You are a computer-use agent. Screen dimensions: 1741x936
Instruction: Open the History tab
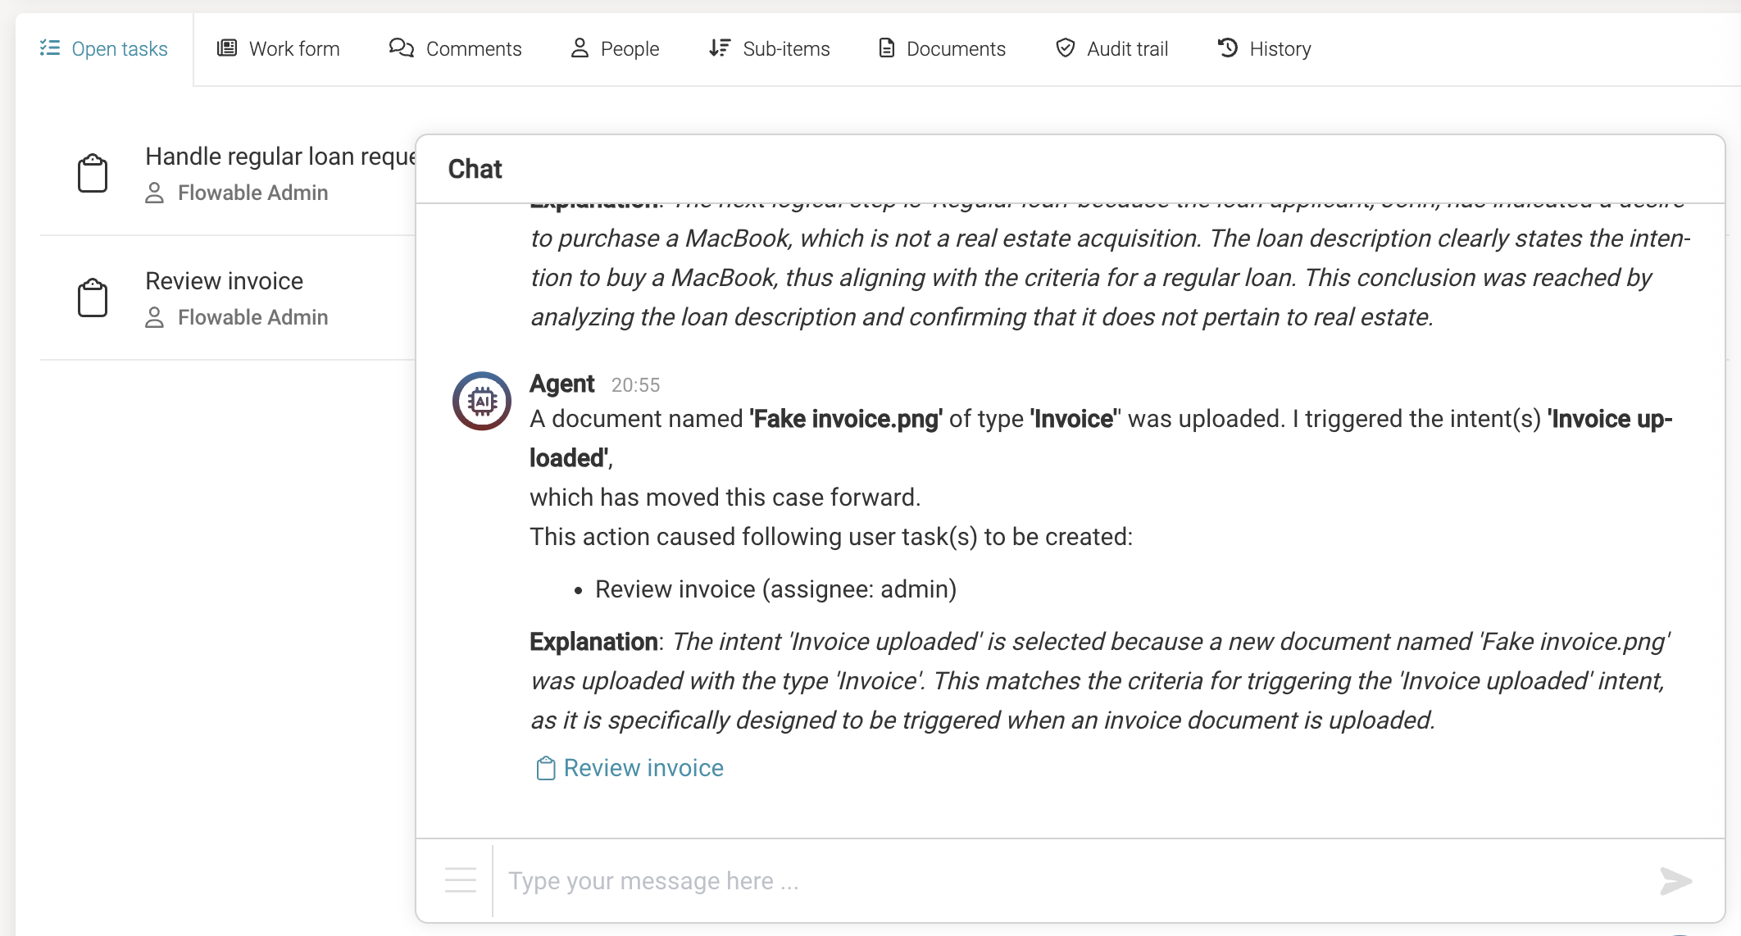tap(1262, 48)
